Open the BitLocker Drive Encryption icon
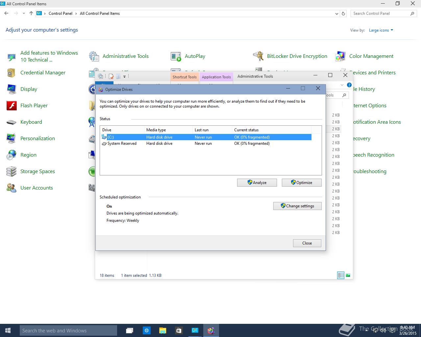The height and width of the screenshot is (337, 421). [258, 56]
